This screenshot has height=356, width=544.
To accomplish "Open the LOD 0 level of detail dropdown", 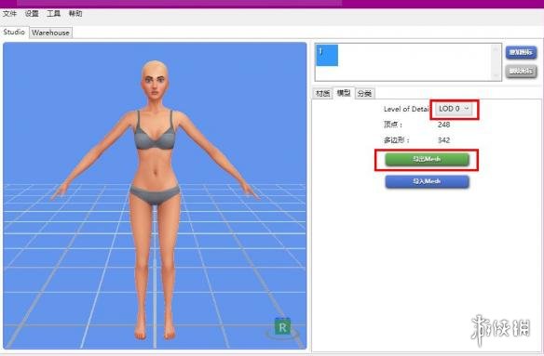I will click(x=454, y=109).
